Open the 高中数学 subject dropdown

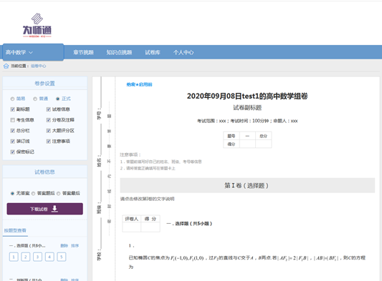33,52
